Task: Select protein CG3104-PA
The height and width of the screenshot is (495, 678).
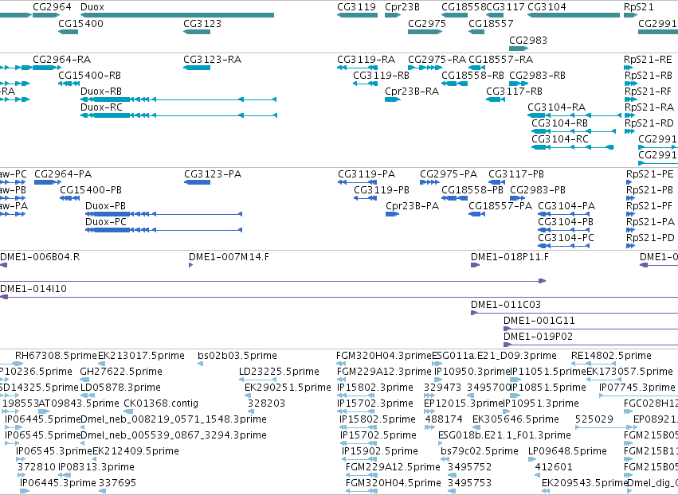Action: (x=564, y=214)
